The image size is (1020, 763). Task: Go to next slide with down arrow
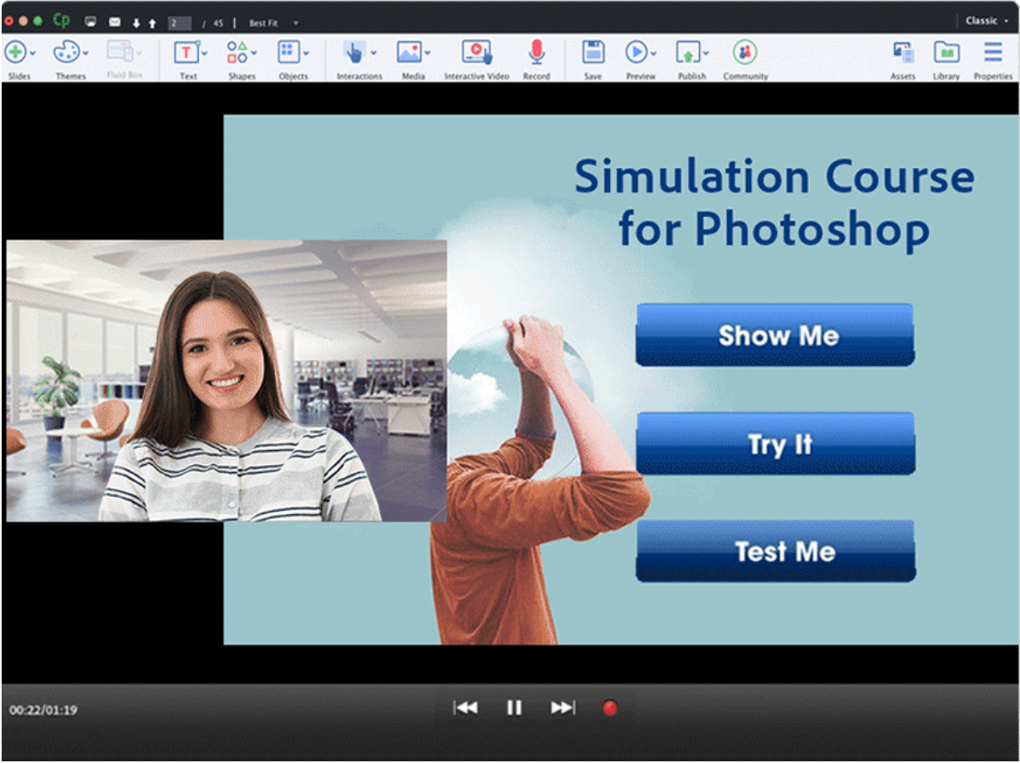[137, 23]
